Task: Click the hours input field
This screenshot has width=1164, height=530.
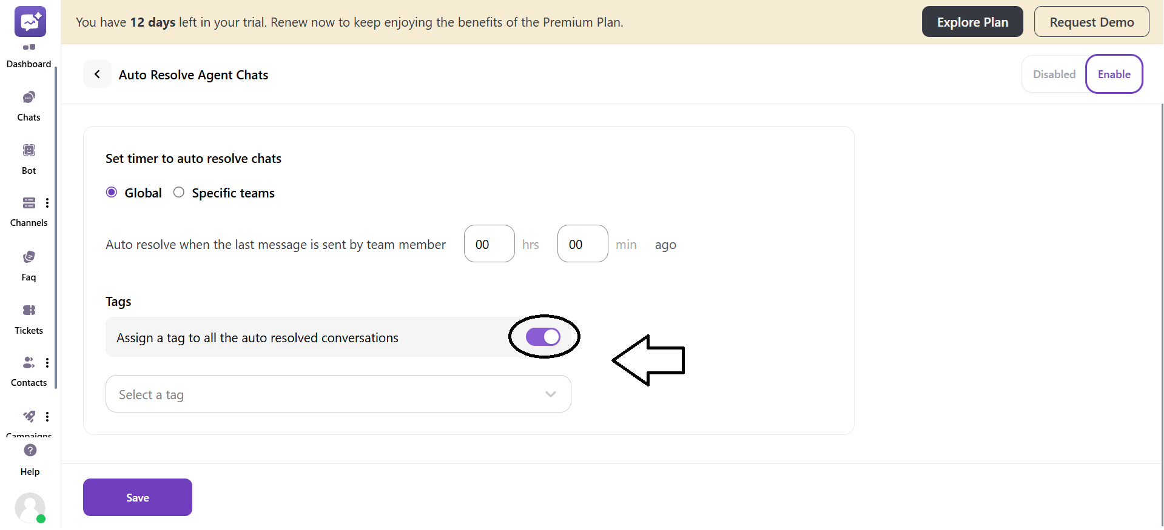Action: point(489,244)
